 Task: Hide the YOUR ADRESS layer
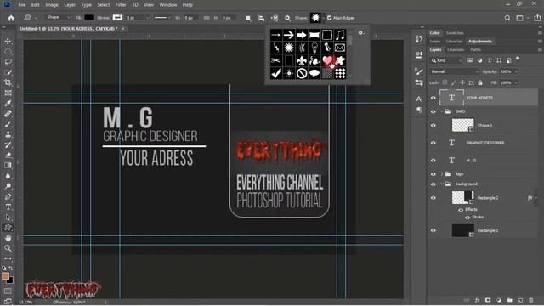pos(433,98)
